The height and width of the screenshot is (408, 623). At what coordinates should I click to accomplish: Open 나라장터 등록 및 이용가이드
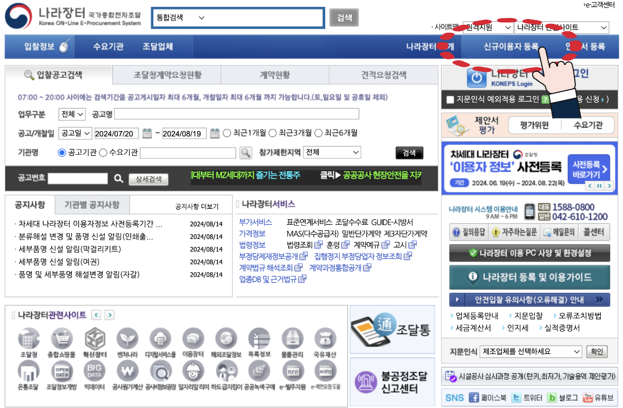coord(529,277)
